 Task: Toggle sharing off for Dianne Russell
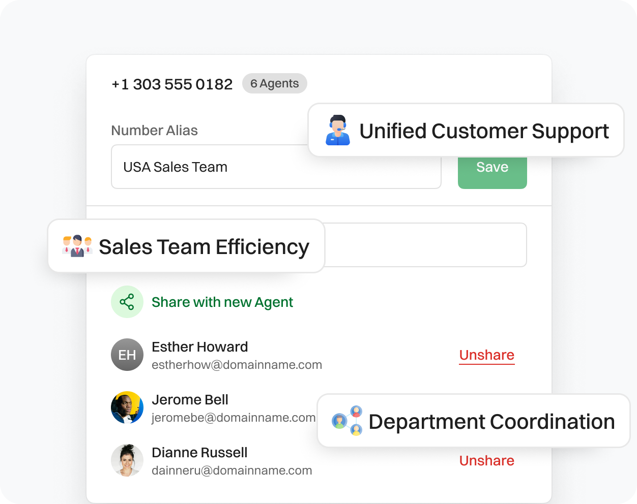click(486, 461)
